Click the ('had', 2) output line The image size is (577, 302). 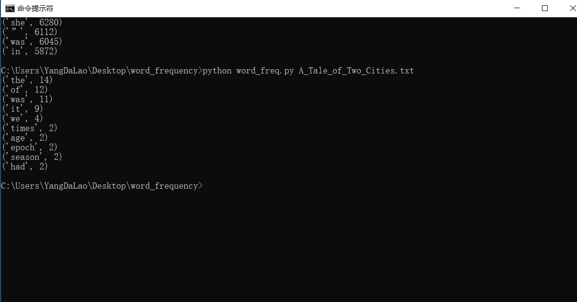[25, 167]
